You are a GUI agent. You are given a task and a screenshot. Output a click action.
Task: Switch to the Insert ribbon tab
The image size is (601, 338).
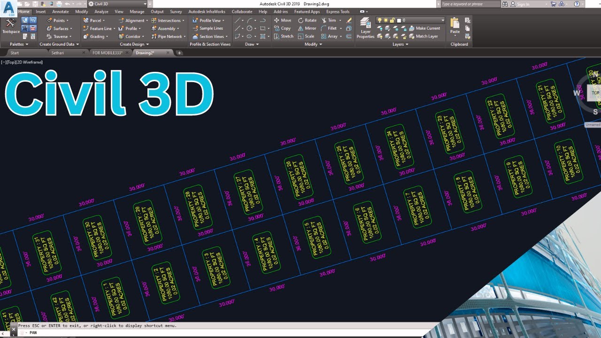coord(41,12)
